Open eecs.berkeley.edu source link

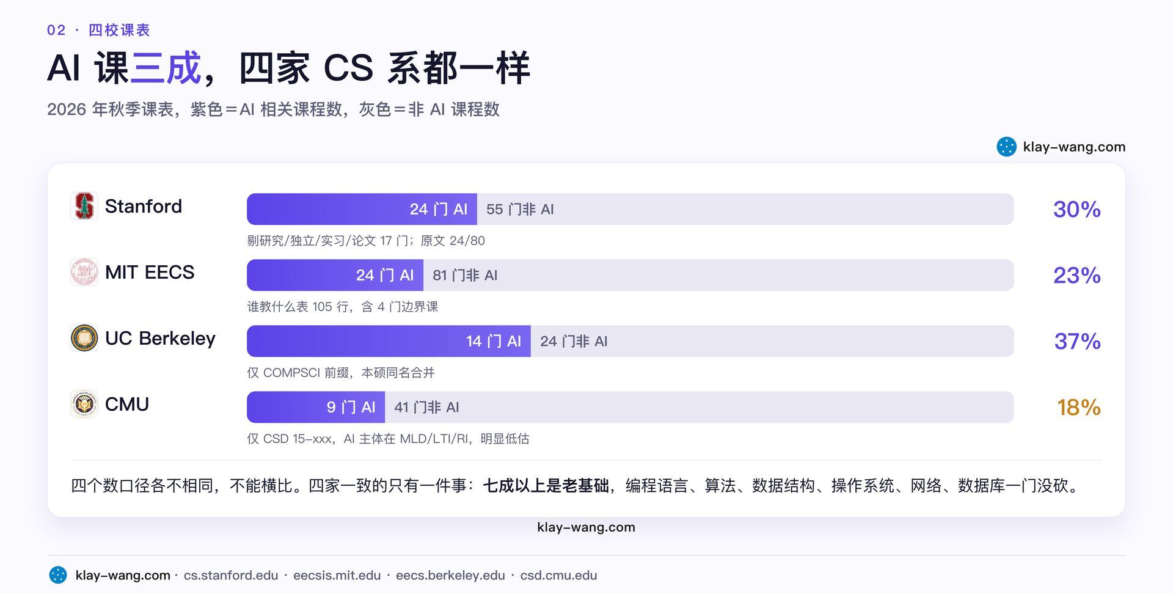pyautogui.click(x=450, y=575)
